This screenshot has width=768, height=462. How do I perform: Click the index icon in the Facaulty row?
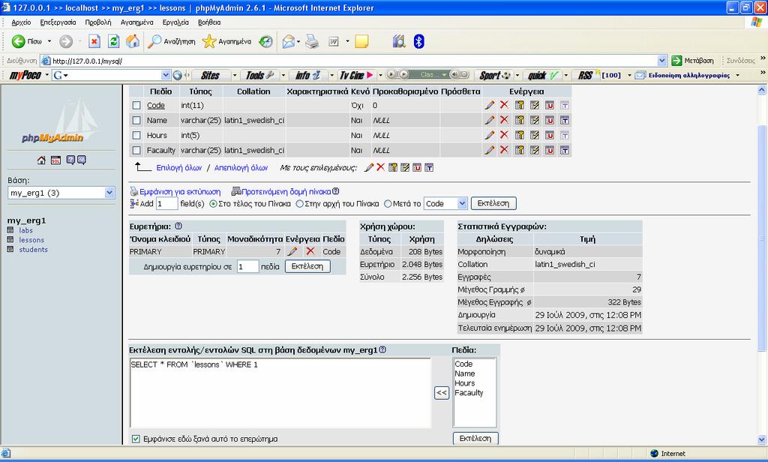(534, 150)
